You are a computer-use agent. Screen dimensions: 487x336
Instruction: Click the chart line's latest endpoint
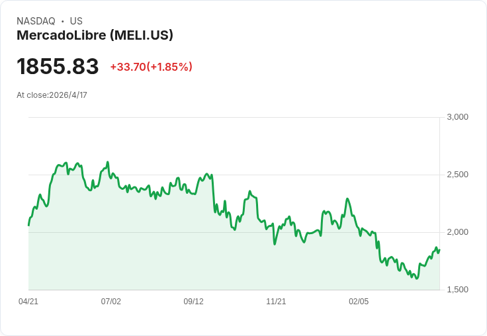pos(439,250)
